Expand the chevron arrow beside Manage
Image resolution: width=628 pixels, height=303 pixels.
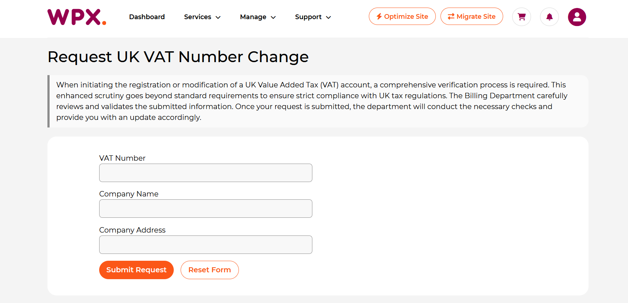point(273,17)
